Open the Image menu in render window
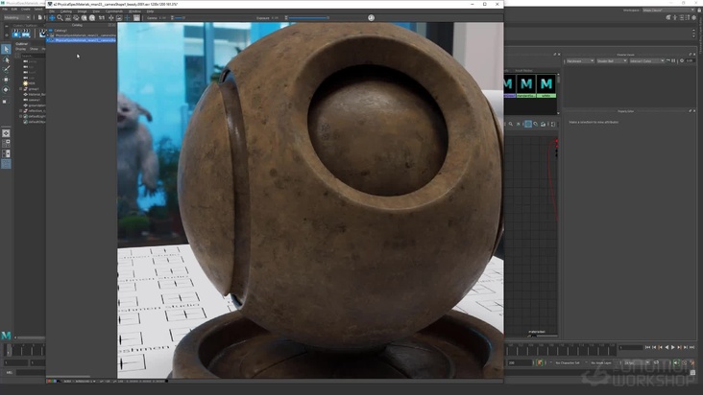Screen dimensions: 703x395 [82, 12]
